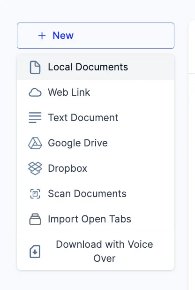Image resolution: width=195 pixels, height=290 pixels.
Task: Click the word New in top button
Action: pyautogui.click(x=63, y=36)
